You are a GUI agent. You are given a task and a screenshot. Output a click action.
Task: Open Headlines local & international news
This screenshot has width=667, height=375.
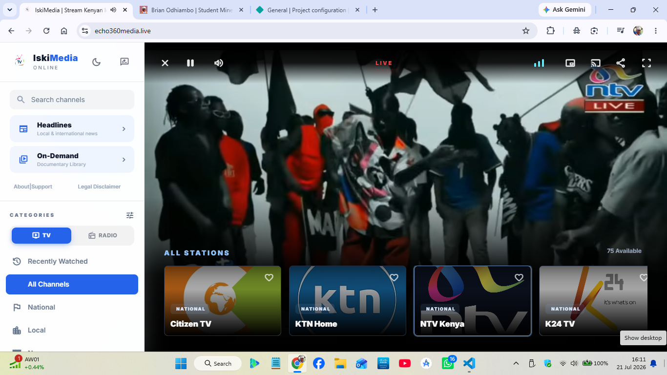(72, 129)
